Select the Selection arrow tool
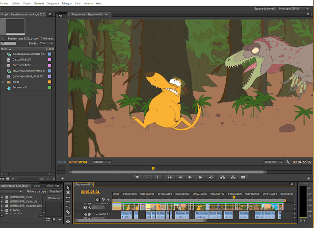 click(x=68, y=188)
